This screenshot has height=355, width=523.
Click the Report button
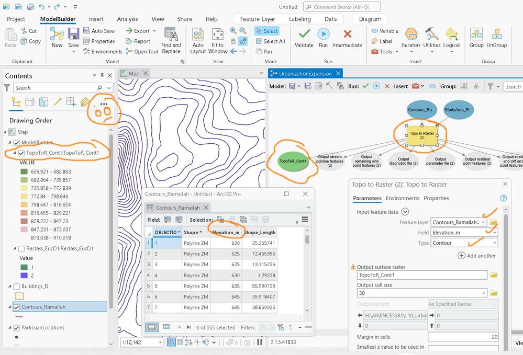[138, 41]
